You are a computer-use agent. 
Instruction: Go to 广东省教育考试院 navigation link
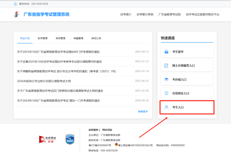point(169,15)
